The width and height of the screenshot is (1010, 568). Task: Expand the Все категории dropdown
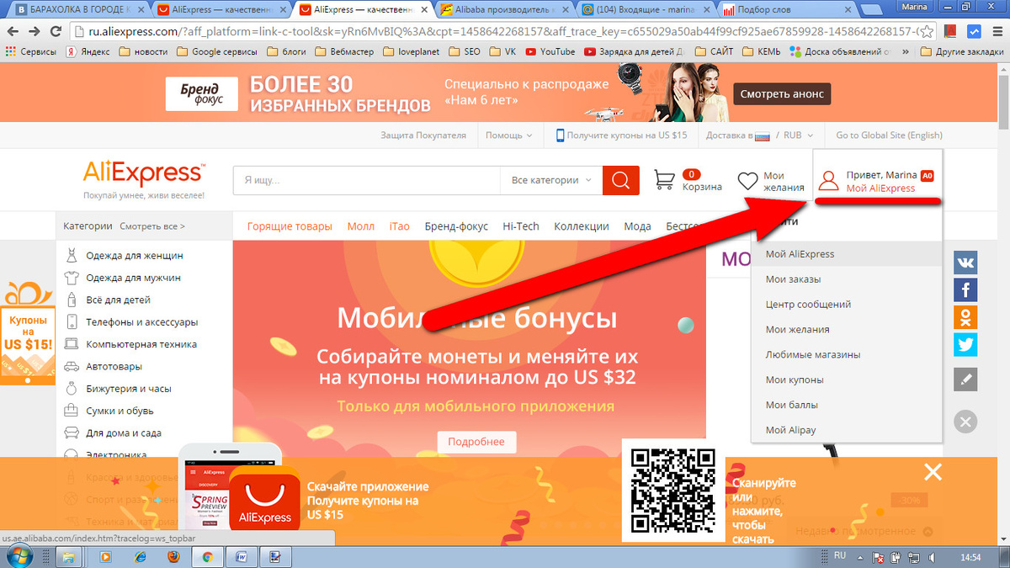551,180
